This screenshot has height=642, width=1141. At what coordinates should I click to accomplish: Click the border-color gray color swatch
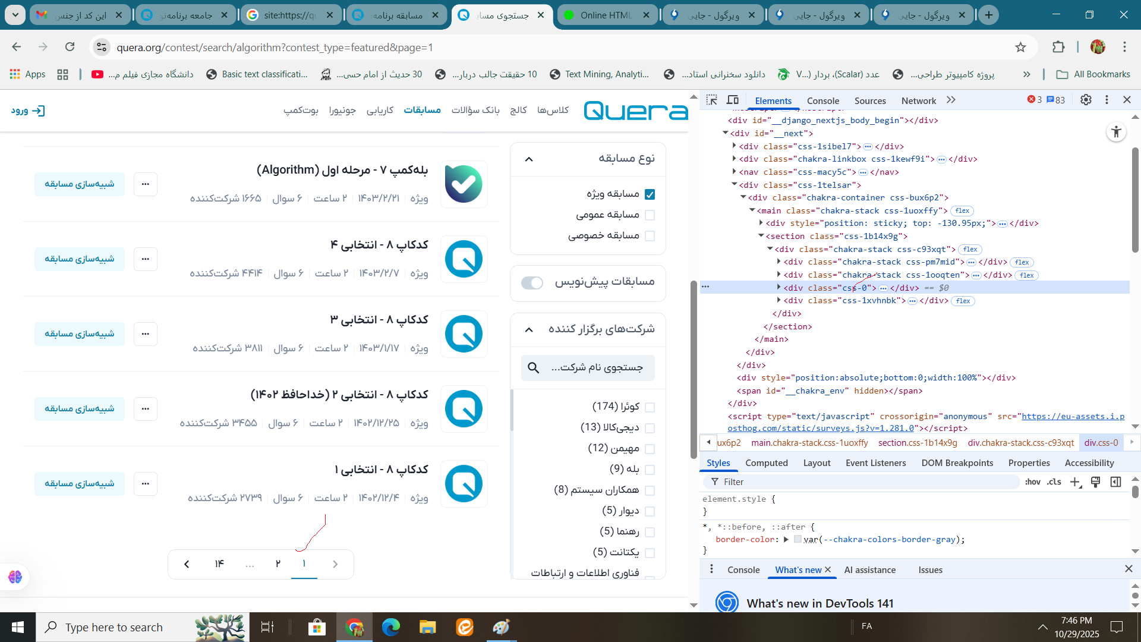point(798,539)
